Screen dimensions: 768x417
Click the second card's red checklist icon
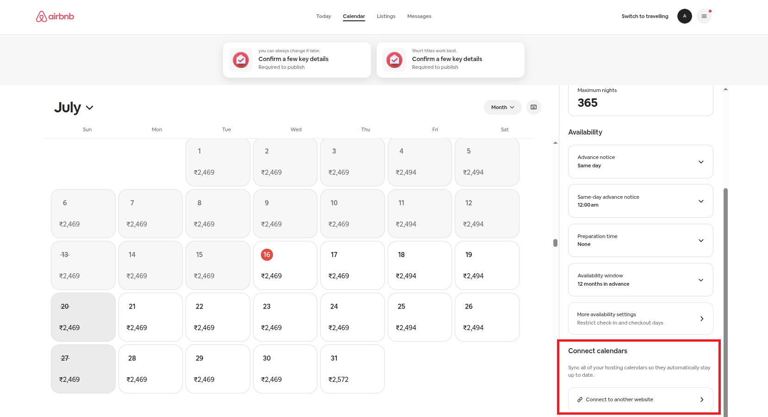tap(394, 60)
